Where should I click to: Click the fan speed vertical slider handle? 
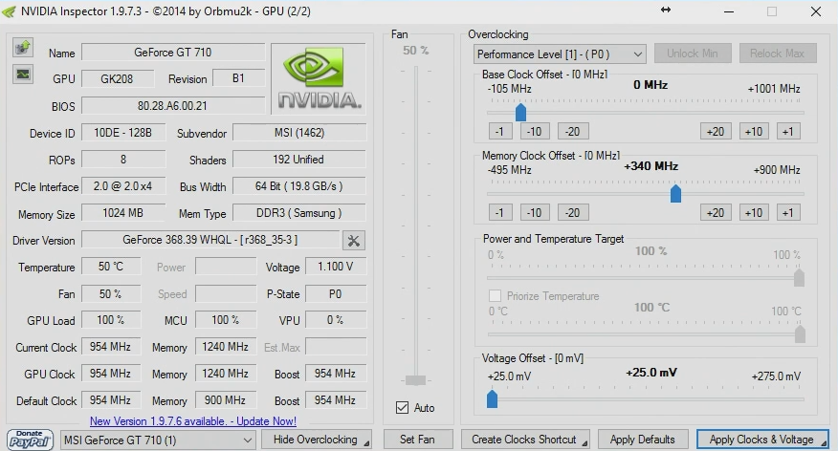click(x=416, y=380)
